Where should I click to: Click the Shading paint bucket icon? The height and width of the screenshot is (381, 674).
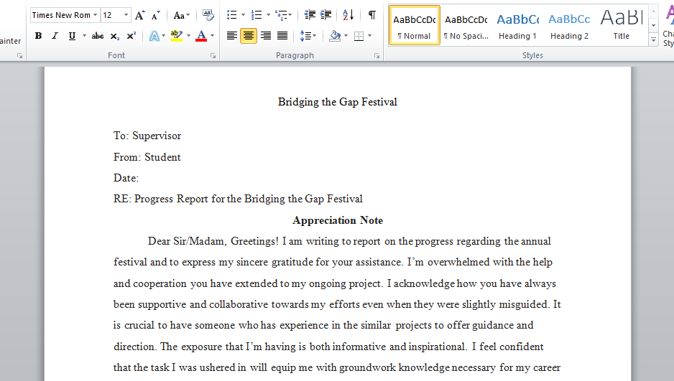click(x=335, y=36)
